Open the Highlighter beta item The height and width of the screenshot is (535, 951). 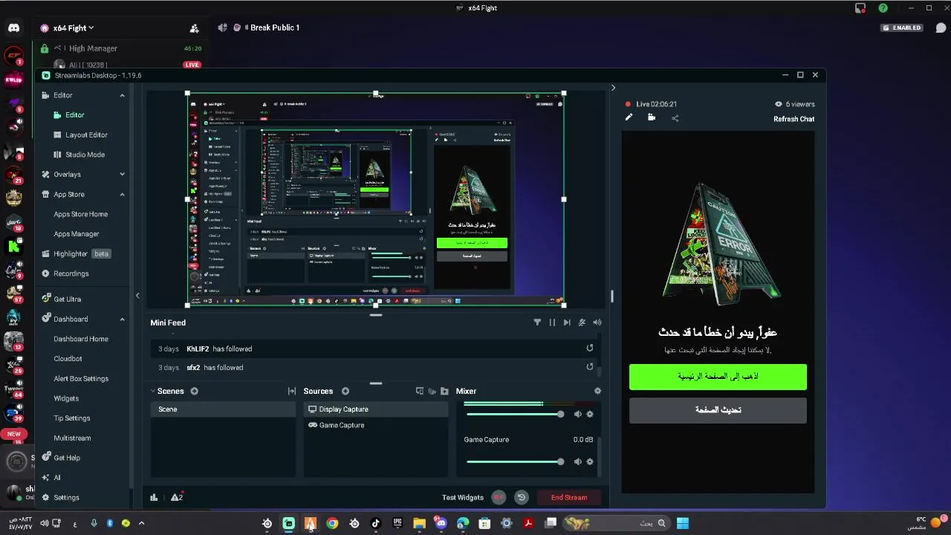[77, 253]
